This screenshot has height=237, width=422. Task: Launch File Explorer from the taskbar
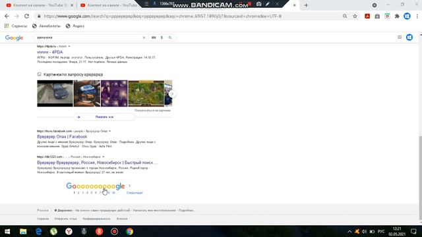[x=23, y=231]
